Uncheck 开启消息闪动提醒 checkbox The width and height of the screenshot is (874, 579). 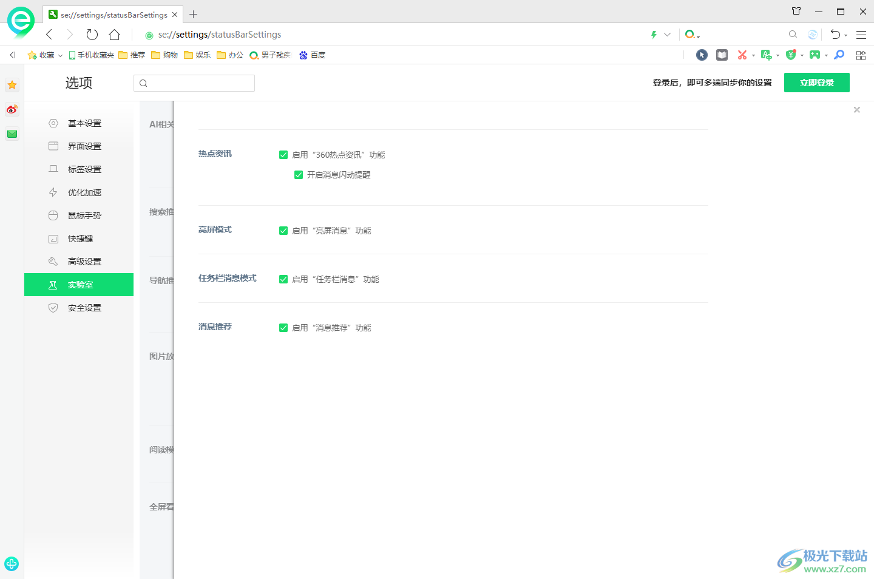click(x=299, y=175)
